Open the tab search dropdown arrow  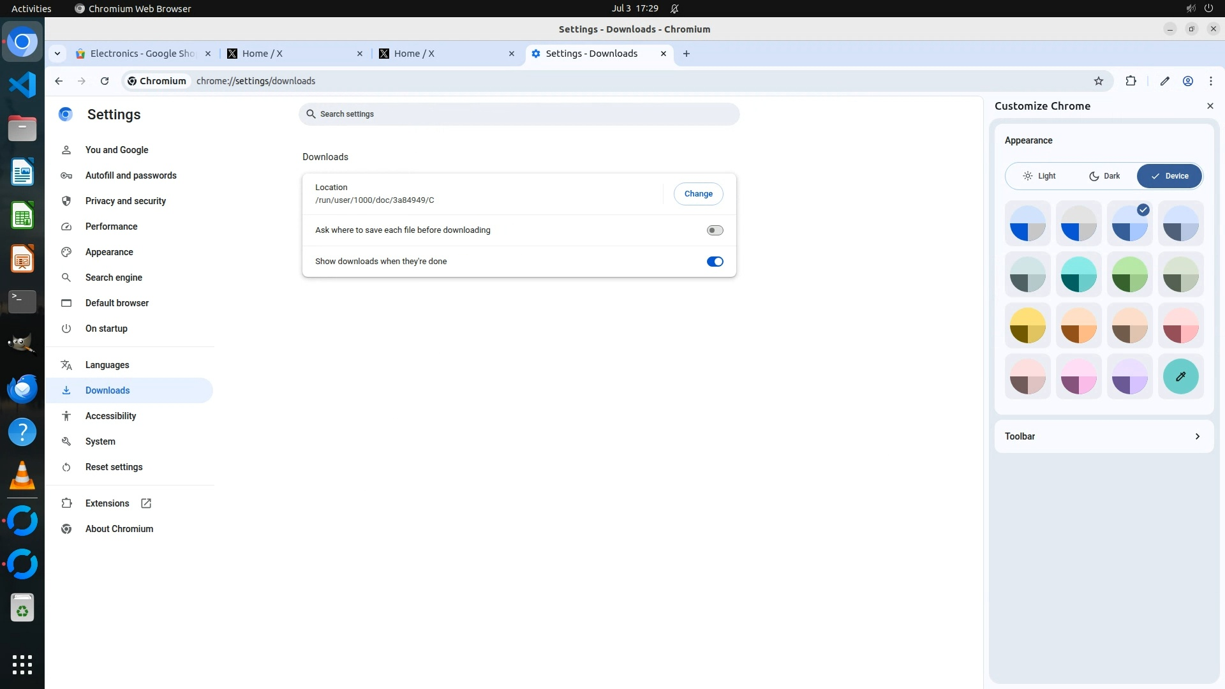(x=57, y=54)
